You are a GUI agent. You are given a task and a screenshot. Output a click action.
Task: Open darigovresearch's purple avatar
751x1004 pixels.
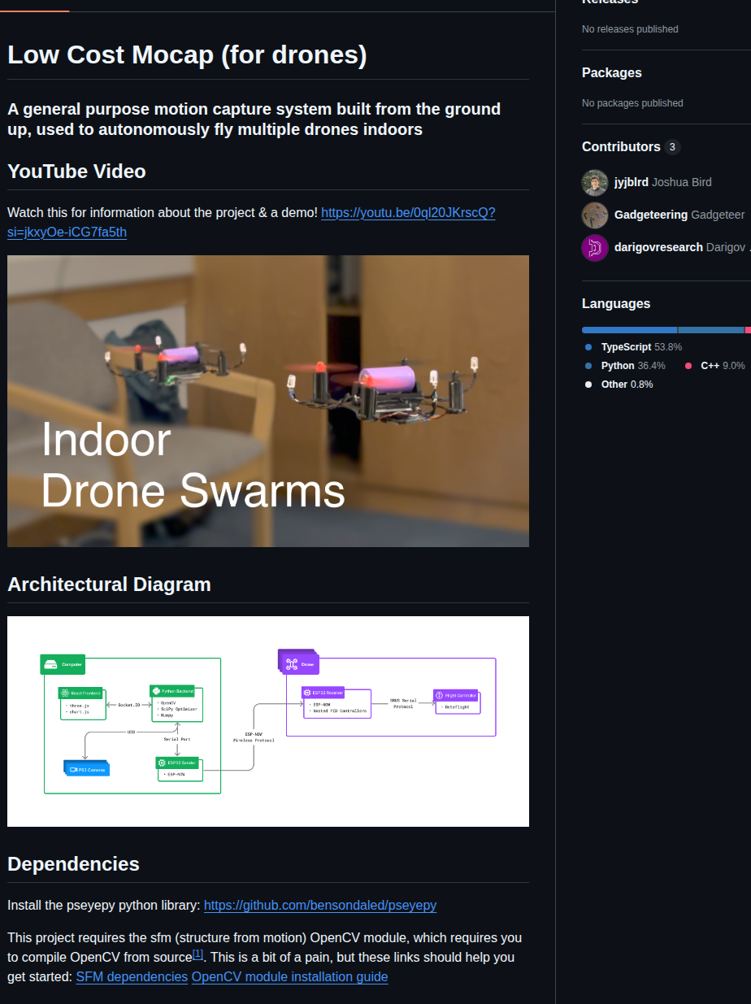click(x=595, y=247)
